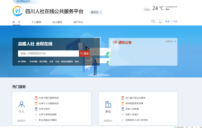This screenshot has width=202, height=128.
Task: Click the 注册 link
Action: point(175,21)
